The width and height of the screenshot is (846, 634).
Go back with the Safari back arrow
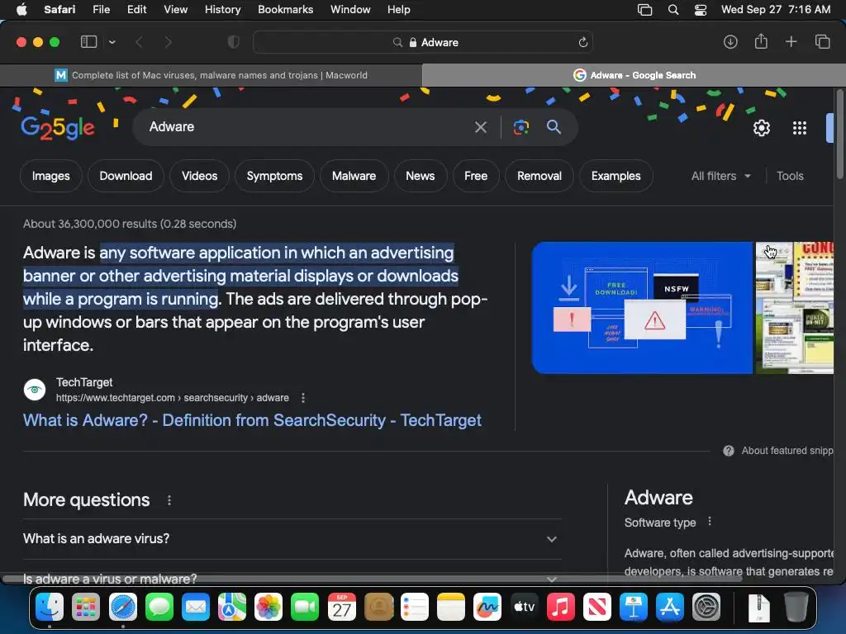pyautogui.click(x=139, y=42)
